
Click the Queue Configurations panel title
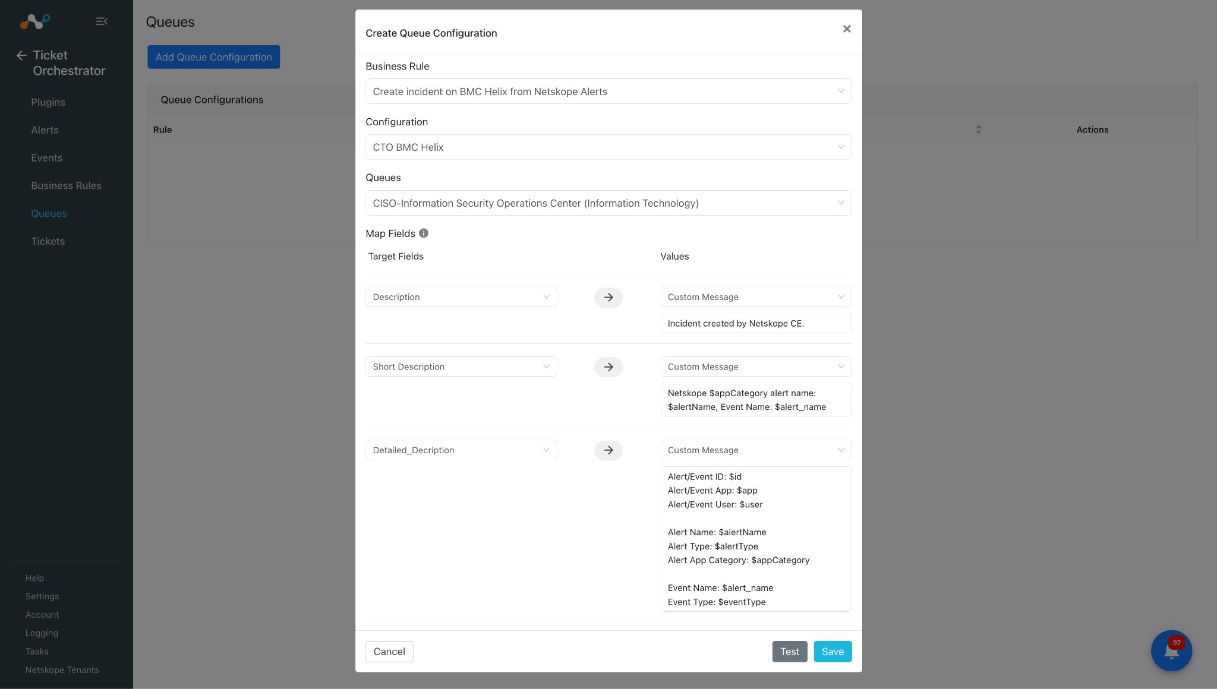tap(212, 100)
